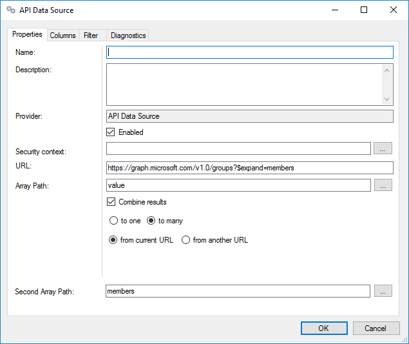Switch to the Columns tab
The height and width of the screenshot is (344, 409).
click(x=62, y=35)
